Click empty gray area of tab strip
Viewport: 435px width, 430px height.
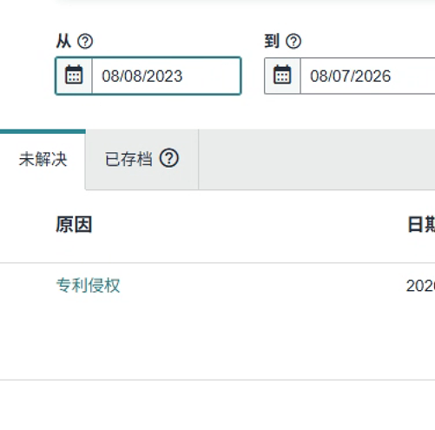tap(317, 159)
